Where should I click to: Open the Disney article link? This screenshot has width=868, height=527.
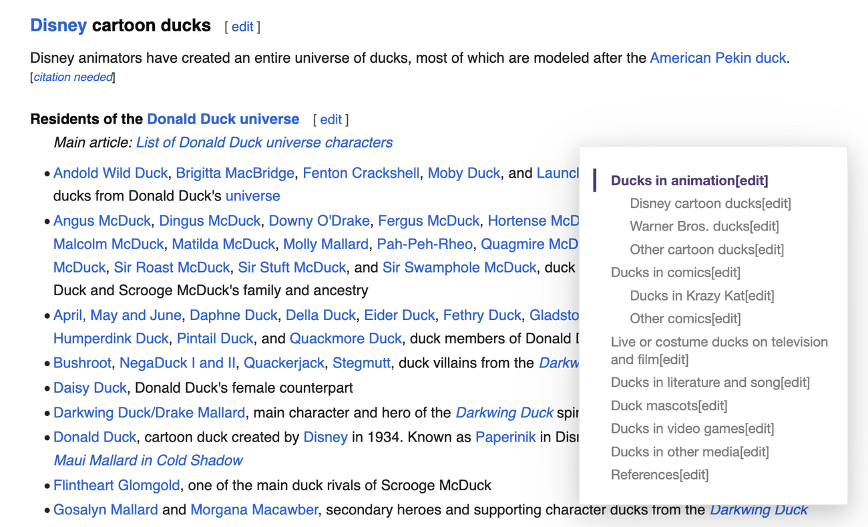coord(58,25)
